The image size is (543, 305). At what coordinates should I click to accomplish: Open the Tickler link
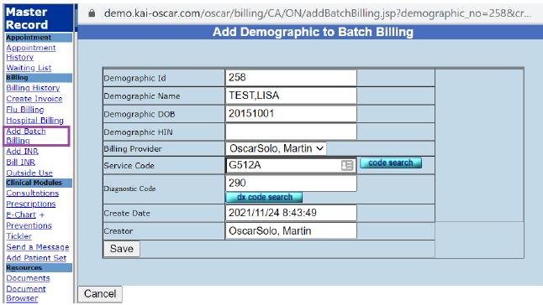[18, 236]
